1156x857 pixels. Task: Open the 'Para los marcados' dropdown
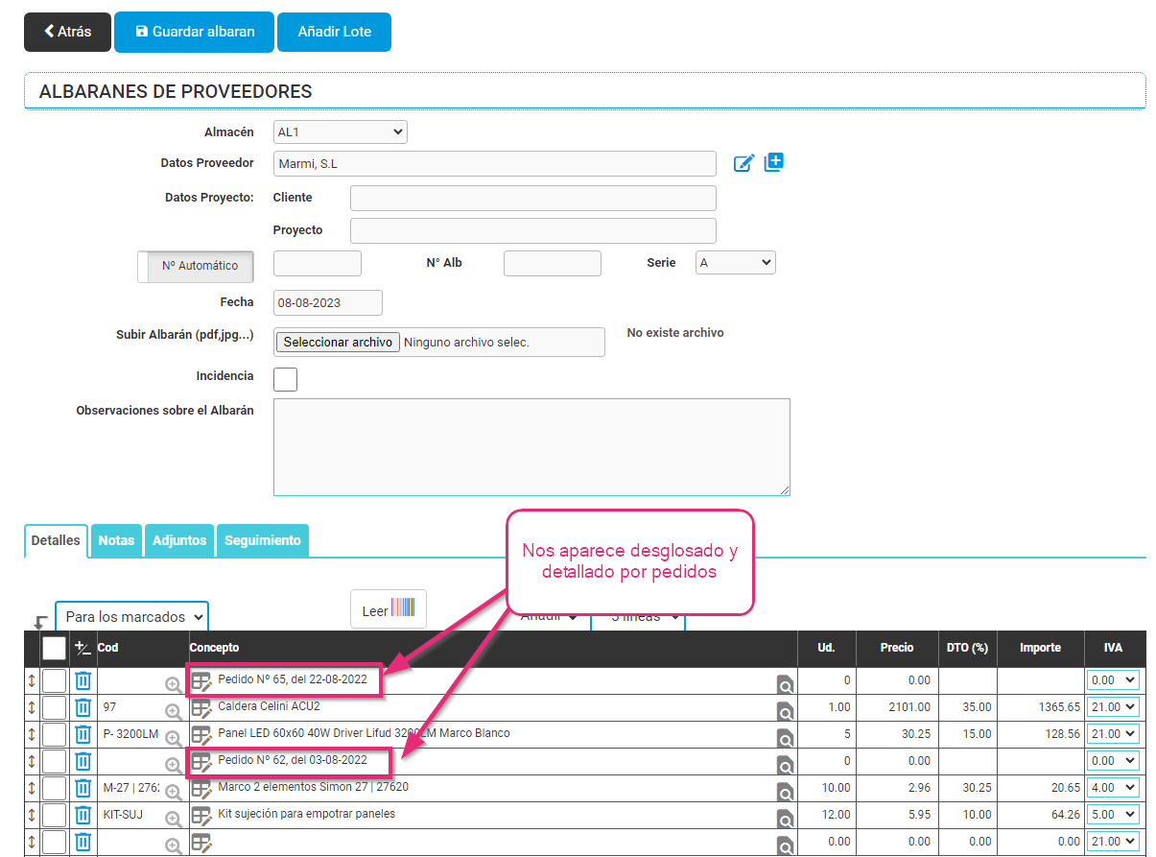[x=131, y=617]
